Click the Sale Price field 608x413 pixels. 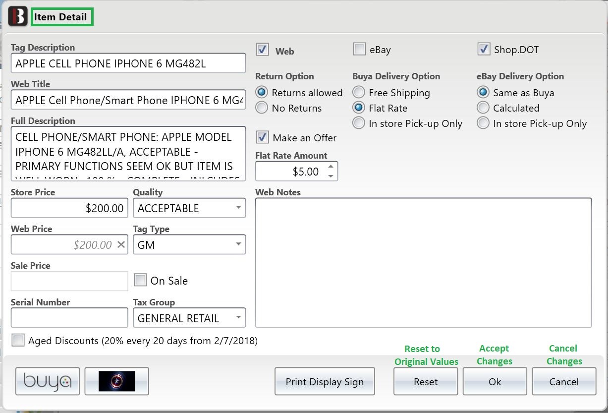tap(69, 281)
